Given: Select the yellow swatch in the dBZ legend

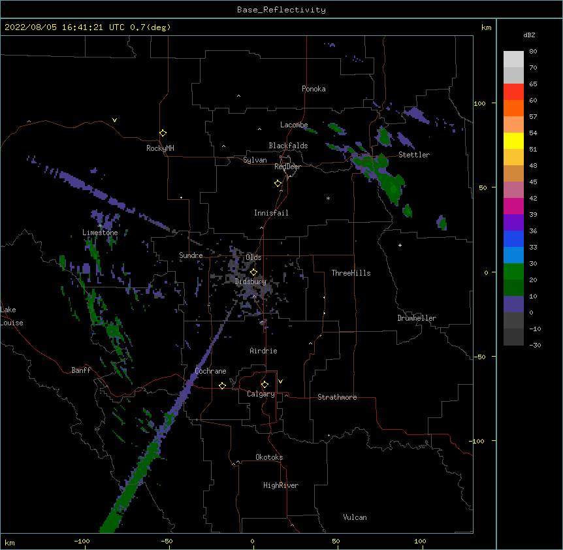Looking at the screenshot, I should (x=513, y=140).
